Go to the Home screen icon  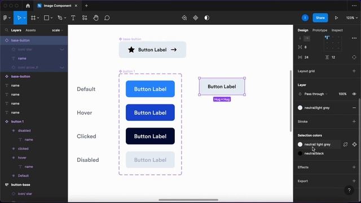click(x=28, y=6)
